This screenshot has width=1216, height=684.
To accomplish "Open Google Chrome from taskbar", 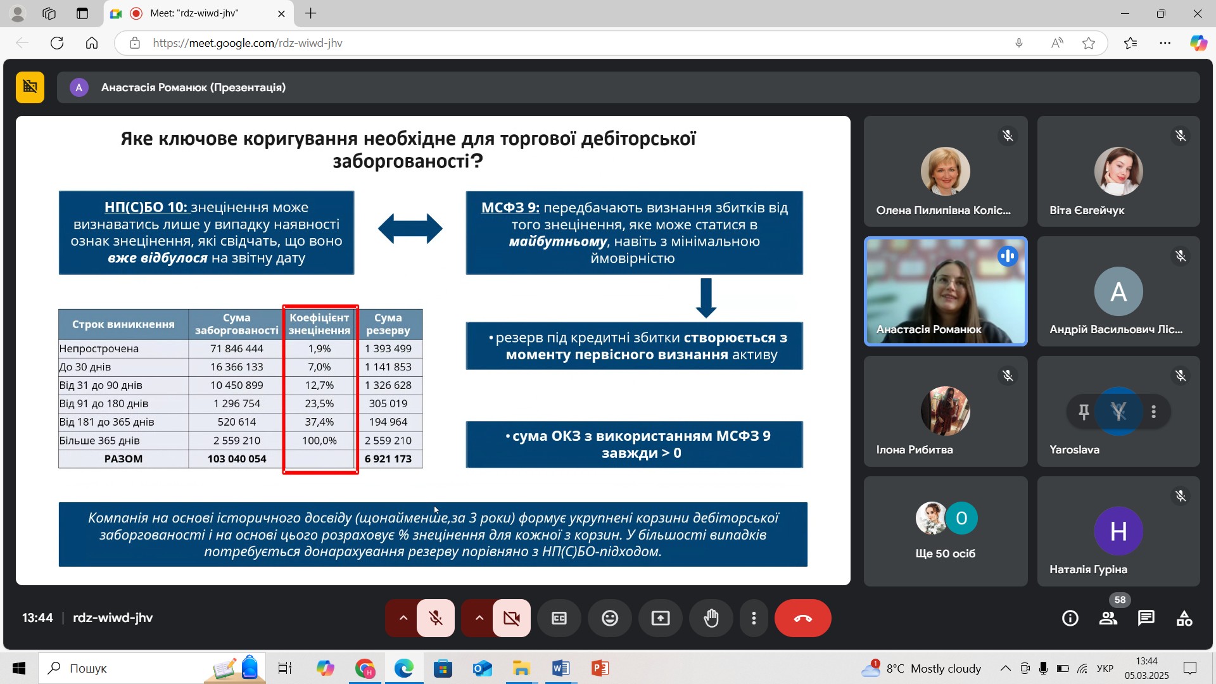I will 365,668.
